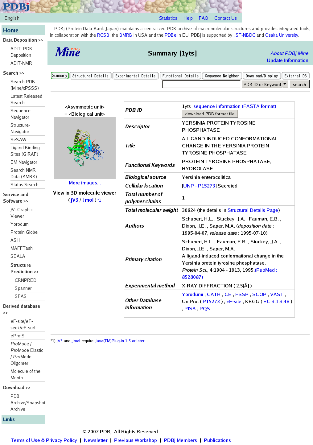
Task: Open the protein structure thumbnail image
Action: (85, 148)
